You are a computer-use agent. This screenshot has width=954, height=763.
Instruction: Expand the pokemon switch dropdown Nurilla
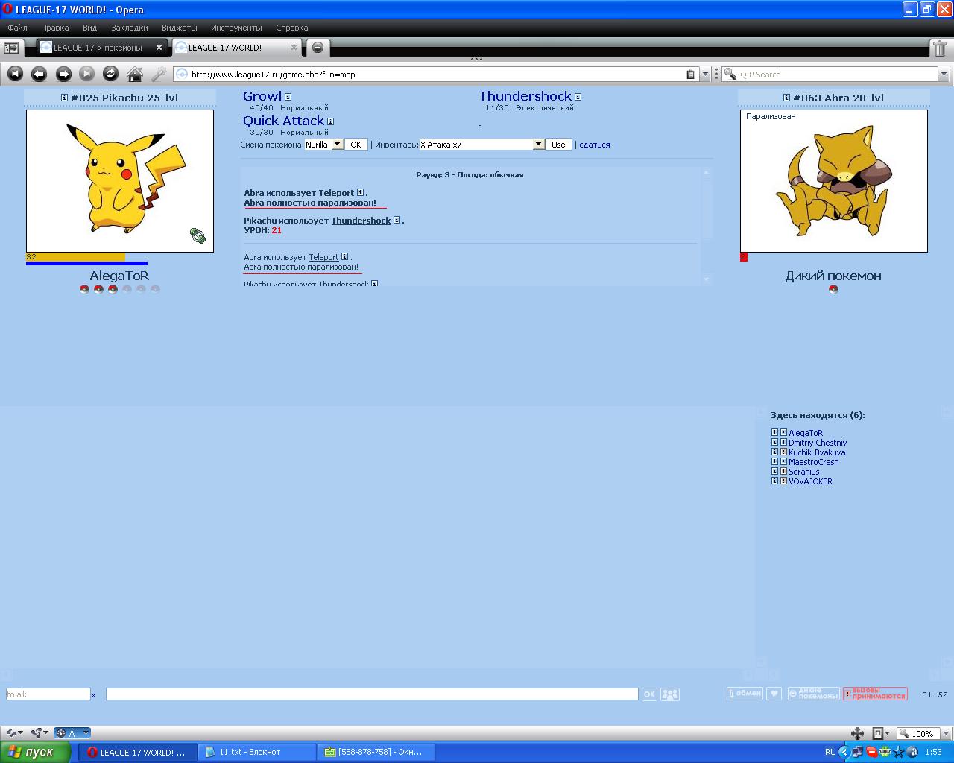(337, 145)
